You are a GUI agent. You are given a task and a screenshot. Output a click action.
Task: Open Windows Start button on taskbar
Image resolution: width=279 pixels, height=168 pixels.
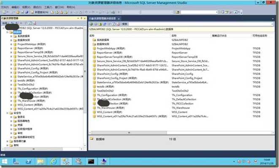click(4, 162)
